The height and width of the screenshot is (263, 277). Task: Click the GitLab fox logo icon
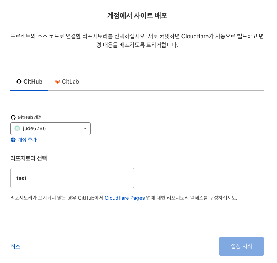tap(57, 82)
